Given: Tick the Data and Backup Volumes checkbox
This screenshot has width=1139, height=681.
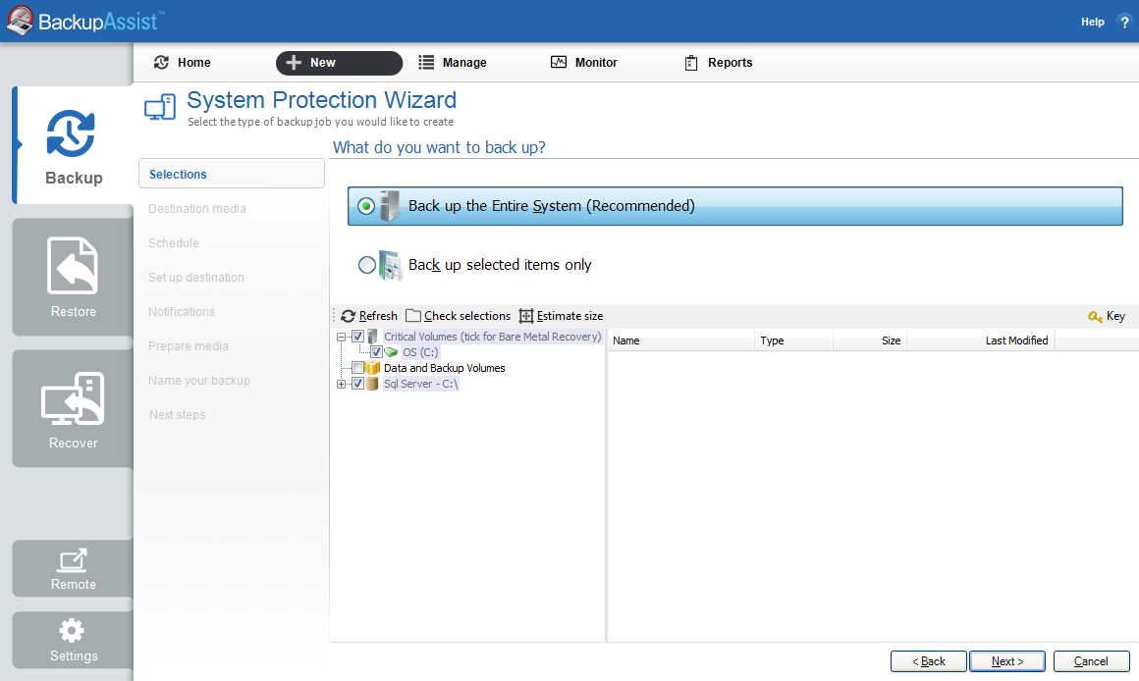Looking at the screenshot, I should [358, 368].
